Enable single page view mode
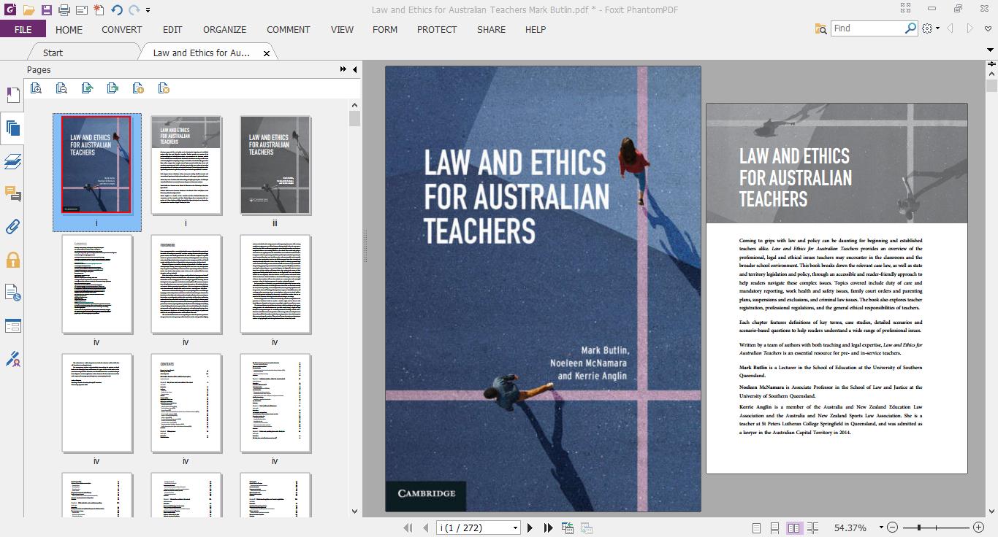This screenshot has width=998, height=537. click(x=757, y=528)
